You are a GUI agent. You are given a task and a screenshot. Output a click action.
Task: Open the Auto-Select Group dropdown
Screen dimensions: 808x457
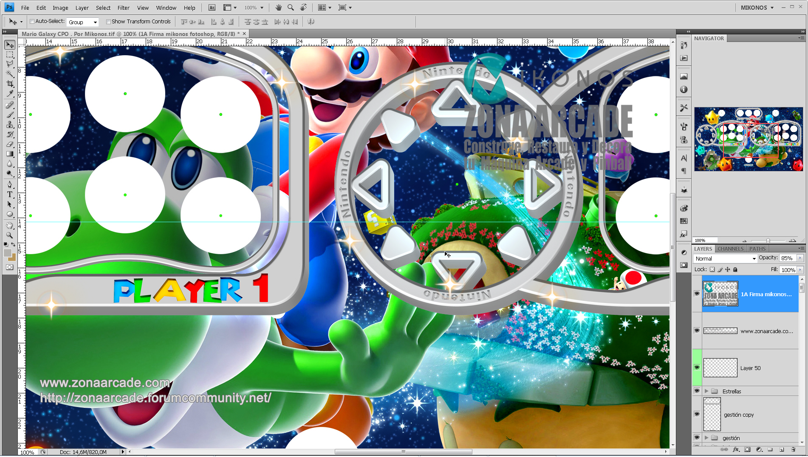pyautogui.click(x=83, y=22)
